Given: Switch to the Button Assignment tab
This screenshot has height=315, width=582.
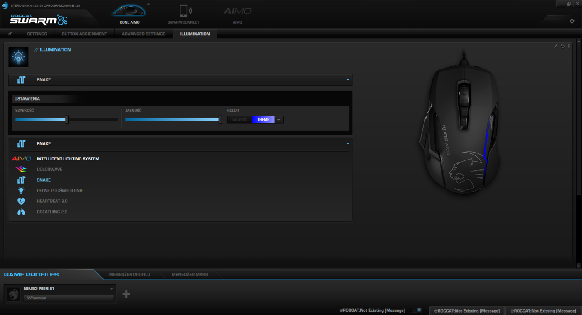Looking at the screenshot, I should tap(84, 34).
